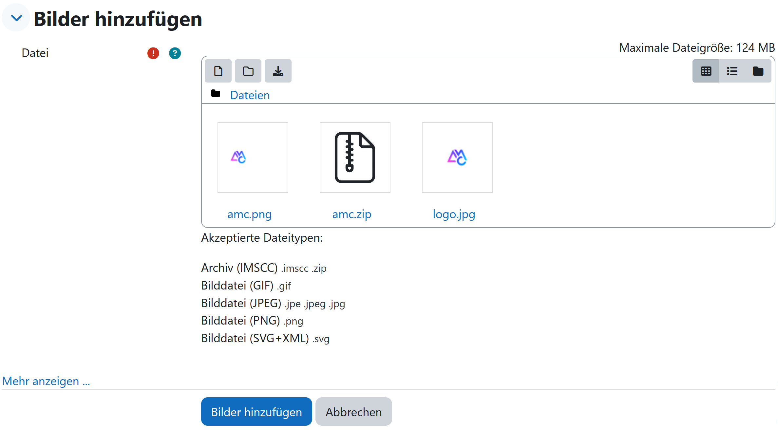This screenshot has height=430, width=778.
Task: Collapse the Bilder hinzufügen section chevron
Action: (x=16, y=18)
